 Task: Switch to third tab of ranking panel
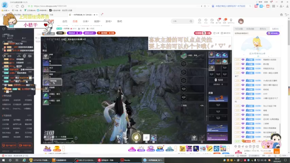[262, 29]
